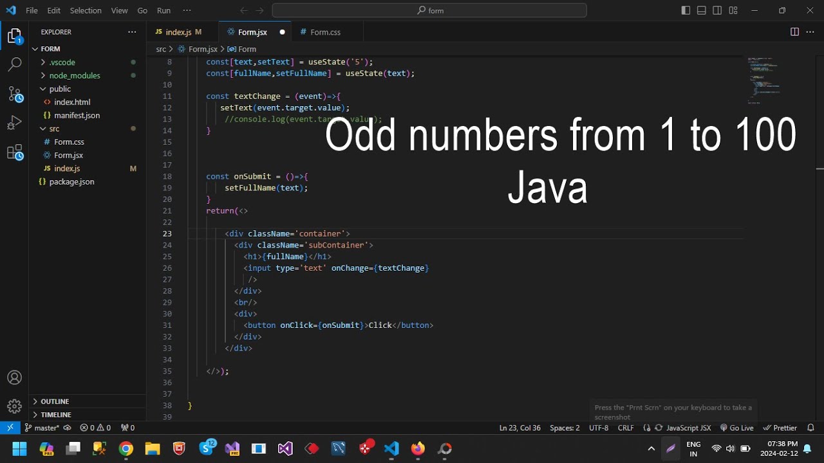Open the File menu
824x463 pixels.
click(x=32, y=10)
